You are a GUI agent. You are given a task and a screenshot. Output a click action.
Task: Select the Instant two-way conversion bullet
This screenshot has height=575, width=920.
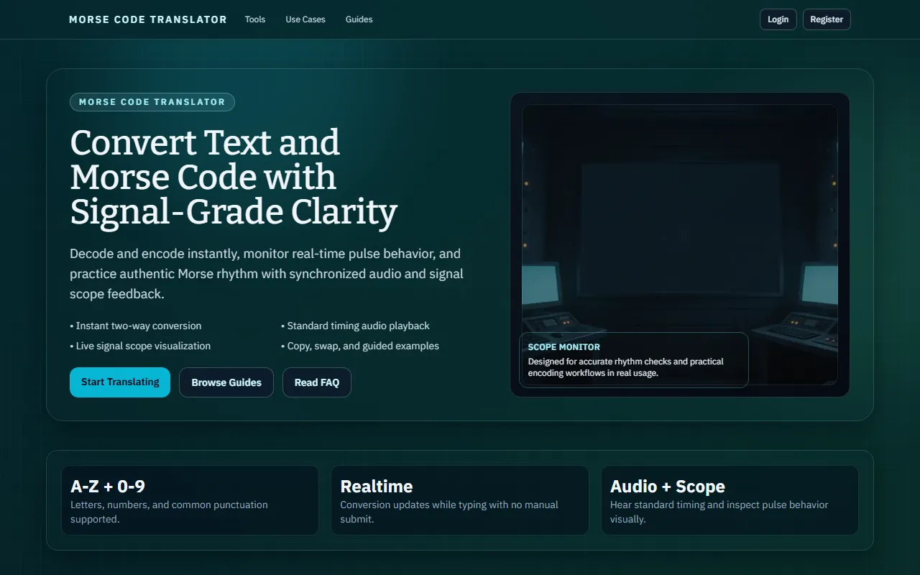coord(136,326)
